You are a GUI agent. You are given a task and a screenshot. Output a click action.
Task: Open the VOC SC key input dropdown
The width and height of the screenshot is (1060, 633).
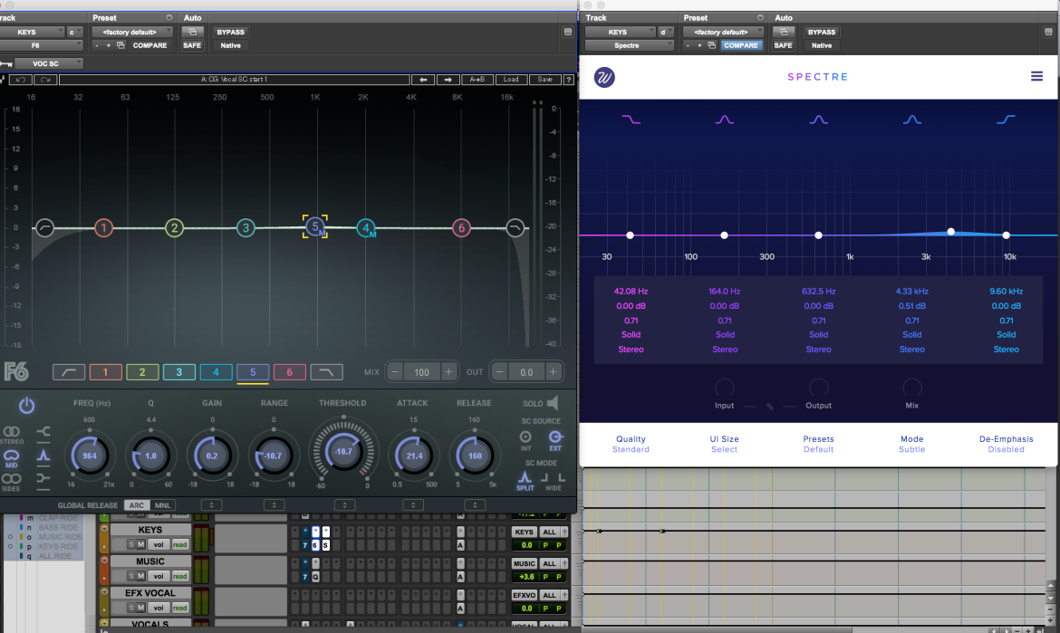[x=49, y=63]
